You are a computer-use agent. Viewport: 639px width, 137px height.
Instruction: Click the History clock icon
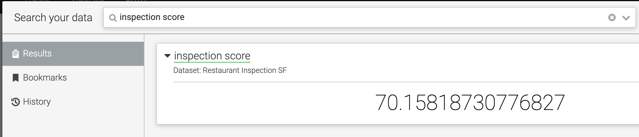click(x=15, y=102)
